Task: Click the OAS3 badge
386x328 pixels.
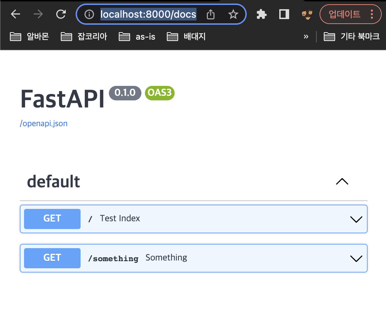Action: point(160,93)
